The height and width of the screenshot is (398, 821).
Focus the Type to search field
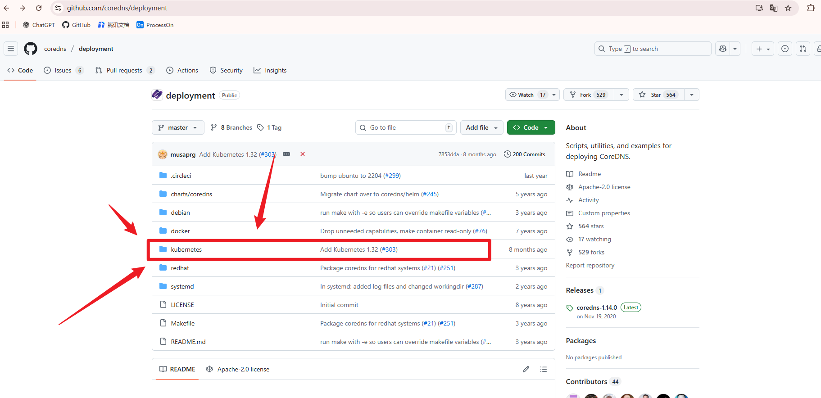(x=653, y=49)
